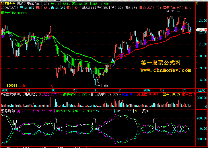Click the 2008 label on the timeline
Screen dimensions: 208x148
click(5, 90)
